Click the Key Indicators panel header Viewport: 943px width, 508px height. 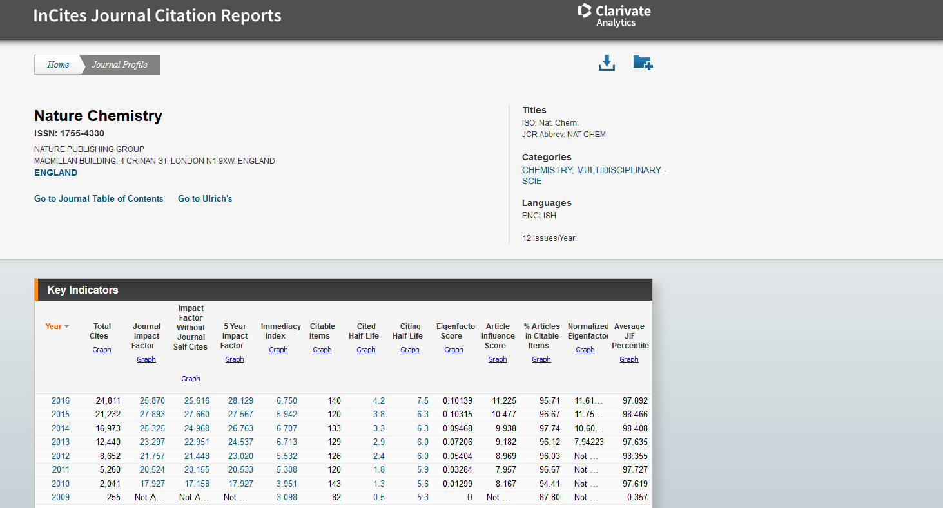pos(344,290)
